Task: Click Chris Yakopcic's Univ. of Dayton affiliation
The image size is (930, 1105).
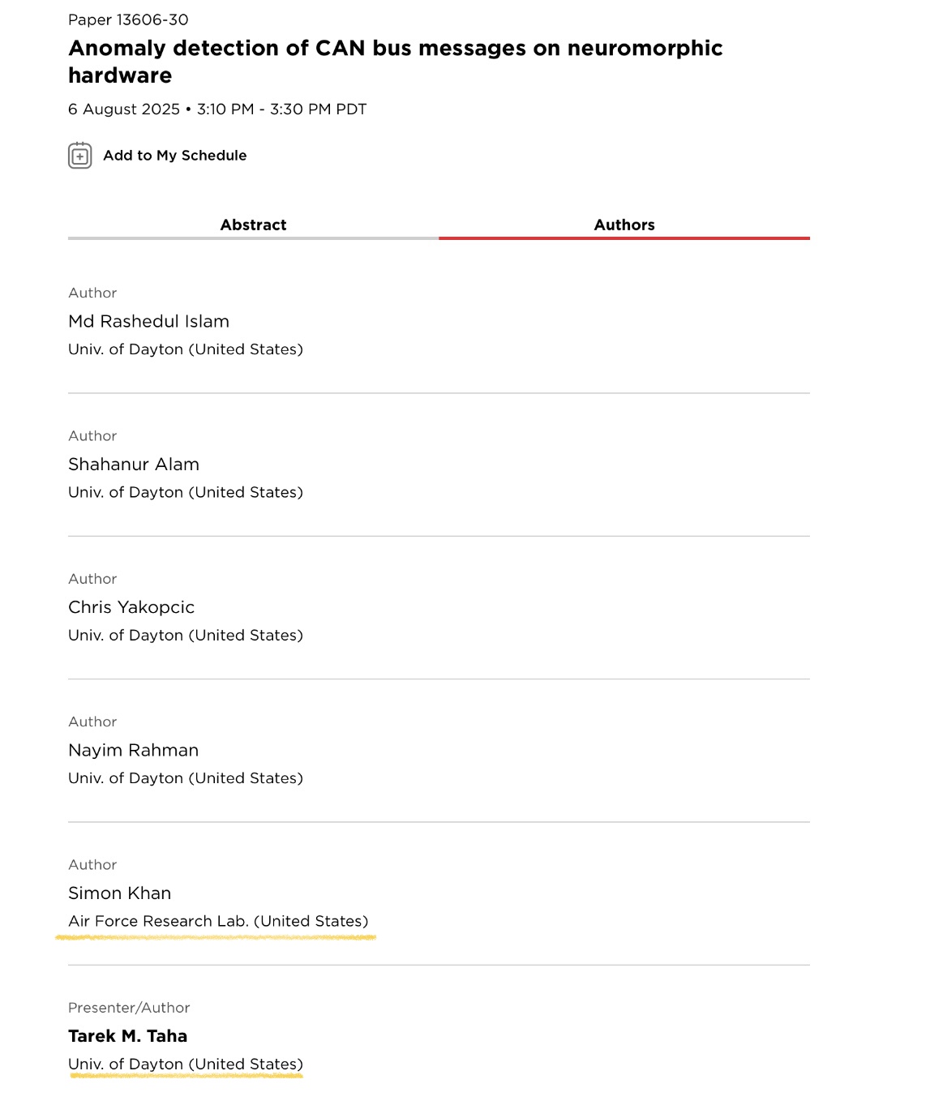Action: tap(186, 636)
